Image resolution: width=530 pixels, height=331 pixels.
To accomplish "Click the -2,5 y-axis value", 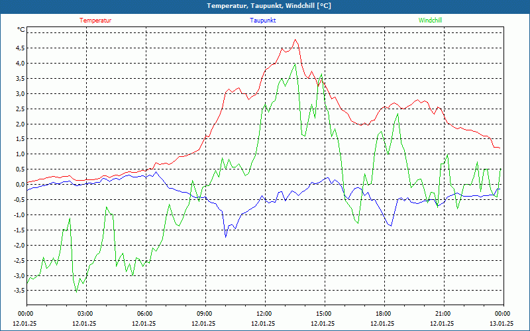I will 20,260.
